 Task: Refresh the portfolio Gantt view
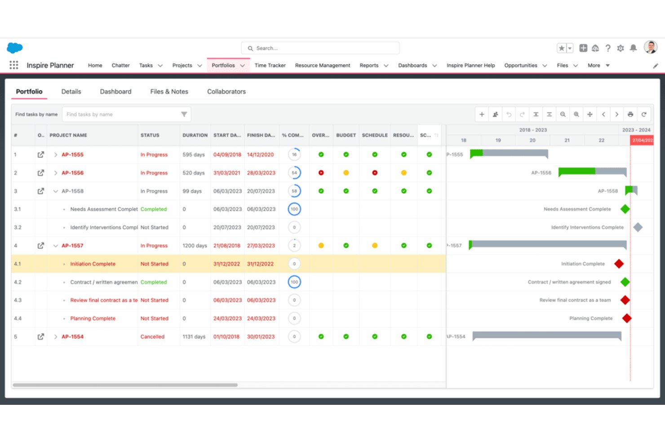(644, 114)
